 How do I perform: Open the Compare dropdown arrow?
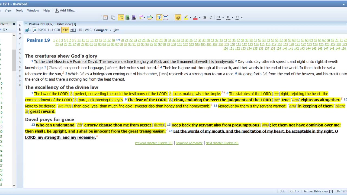pyautogui.click(x=110, y=30)
